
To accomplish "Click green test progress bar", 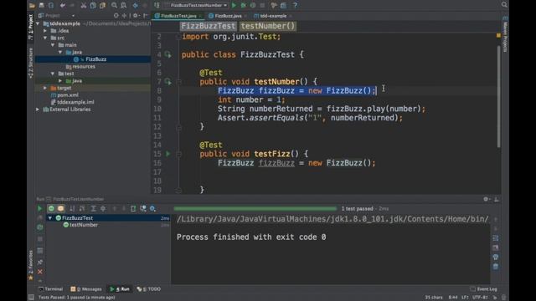I will tap(255, 208).
